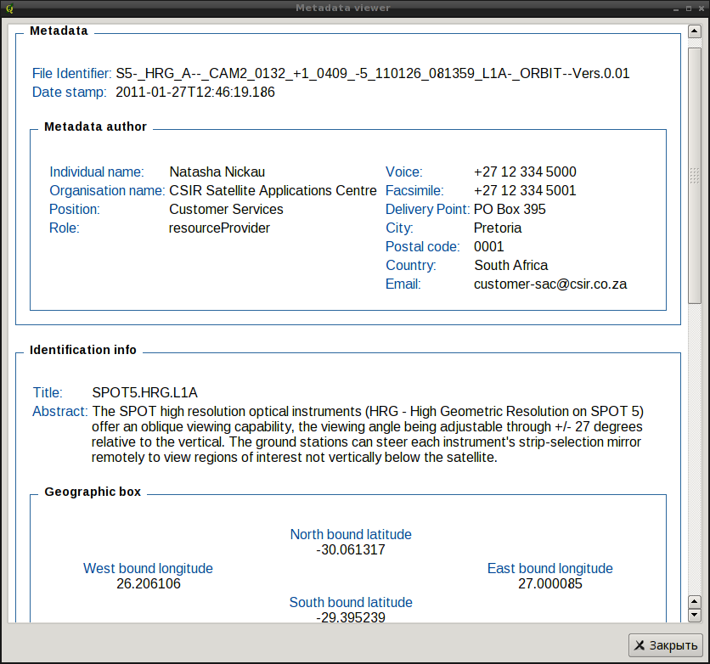Click the QGIS icon in title bar
The width and height of the screenshot is (710, 664).
[x=9, y=8]
